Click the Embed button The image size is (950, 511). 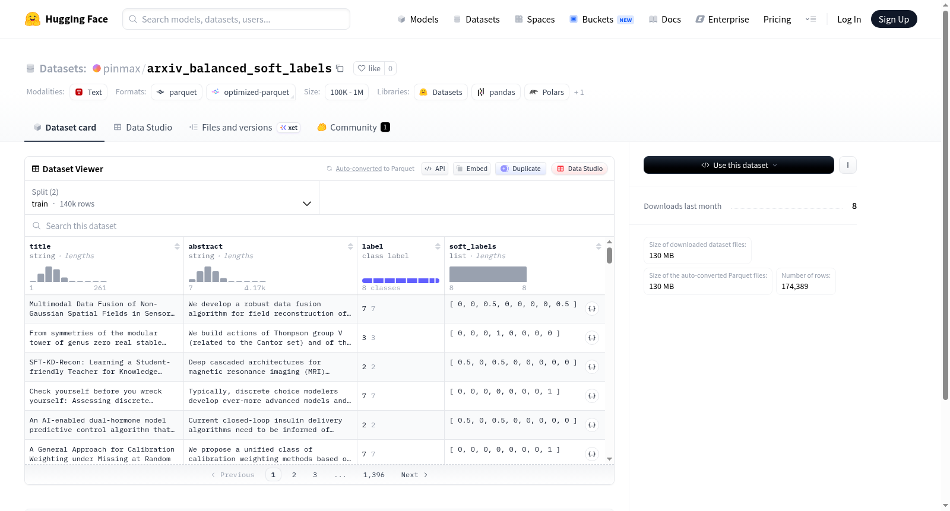pyautogui.click(x=471, y=169)
